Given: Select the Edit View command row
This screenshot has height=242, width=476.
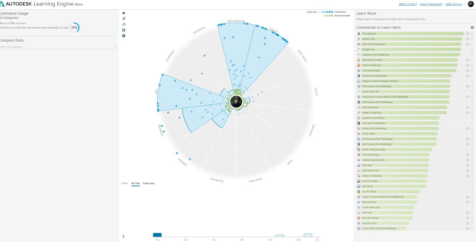Looking at the screenshot, I should [x=415, y=213].
